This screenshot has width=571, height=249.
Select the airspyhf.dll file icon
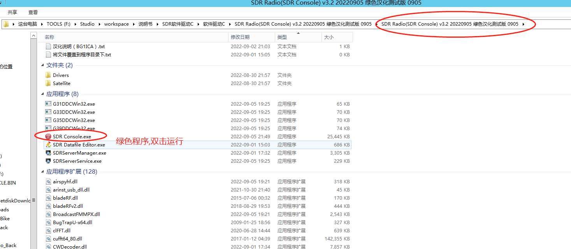(x=48, y=181)
